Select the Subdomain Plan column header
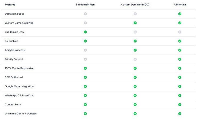Screen dimensions: 199x120 [x=85, y=5]
